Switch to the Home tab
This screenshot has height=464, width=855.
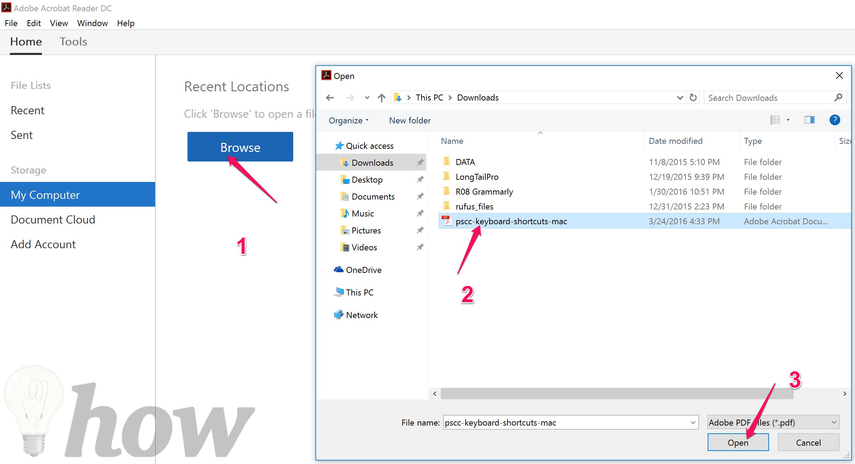[26, 42]
